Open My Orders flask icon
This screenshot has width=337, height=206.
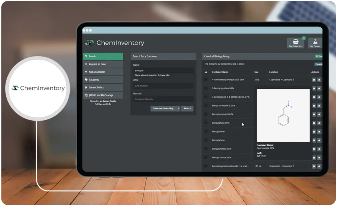click(x=315, y=43)
